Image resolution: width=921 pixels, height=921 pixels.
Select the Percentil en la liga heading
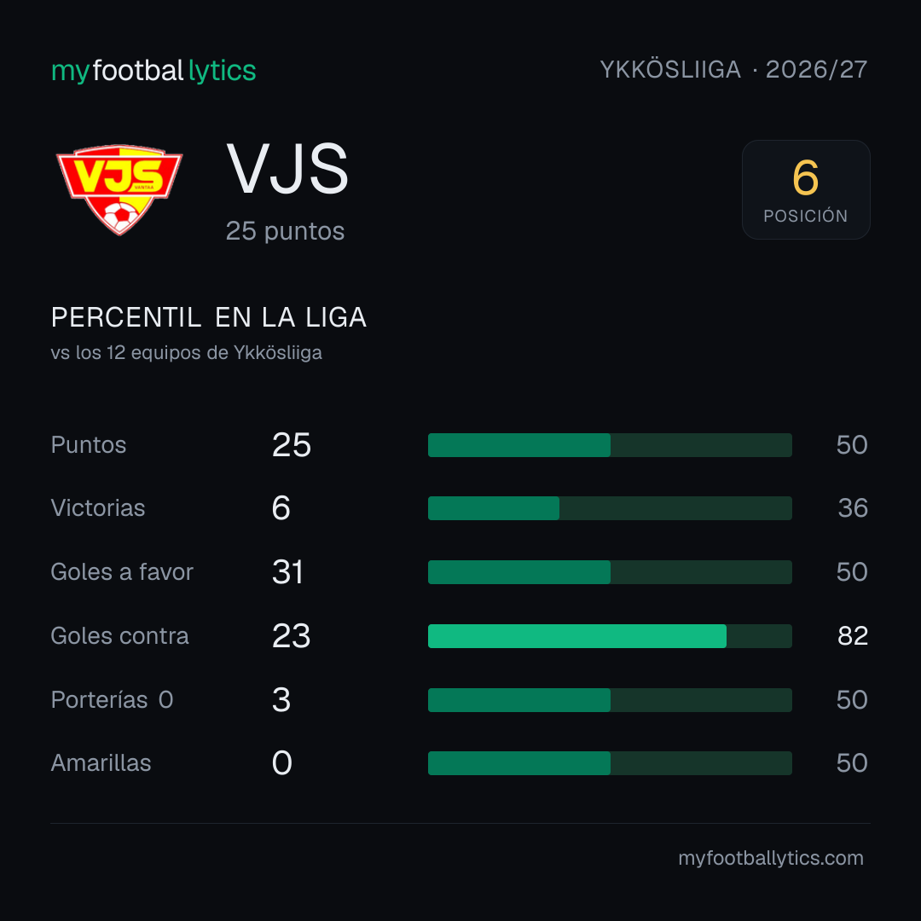click(x=209, y=318)
